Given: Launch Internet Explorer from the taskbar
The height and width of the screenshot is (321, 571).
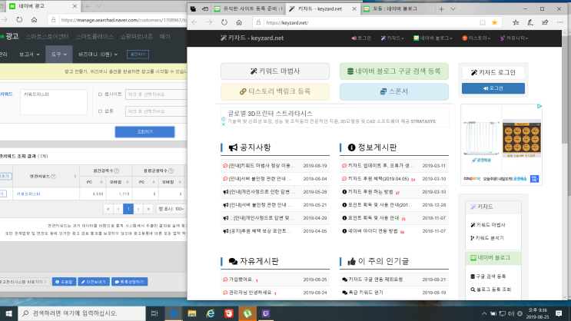Looking at the screenshot, I should (210, 313).
